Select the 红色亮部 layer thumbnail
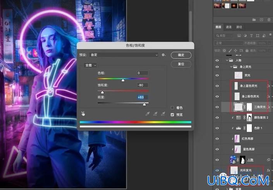 click(x=237, y=139)
